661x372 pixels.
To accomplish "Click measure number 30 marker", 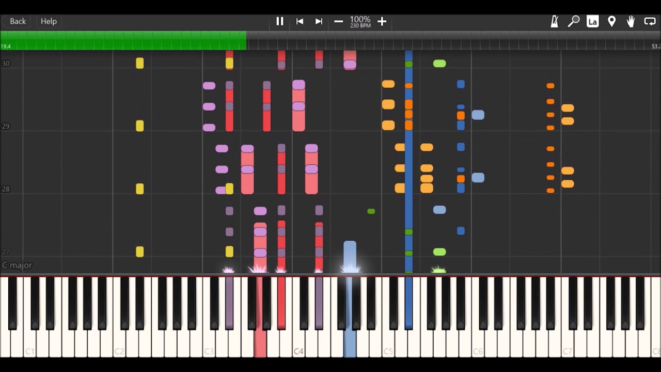I will point(6,64).
